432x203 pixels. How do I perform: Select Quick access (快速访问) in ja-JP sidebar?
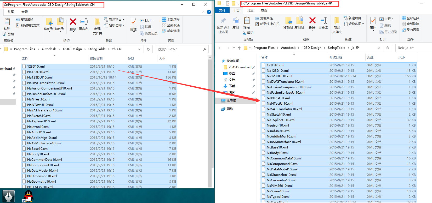(233, 61)
